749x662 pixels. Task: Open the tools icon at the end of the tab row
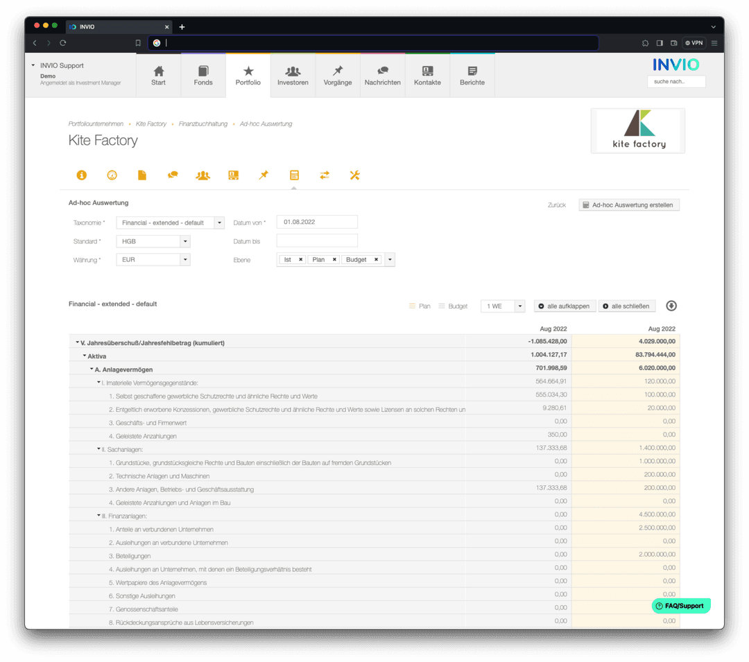(x=354, y=175)
